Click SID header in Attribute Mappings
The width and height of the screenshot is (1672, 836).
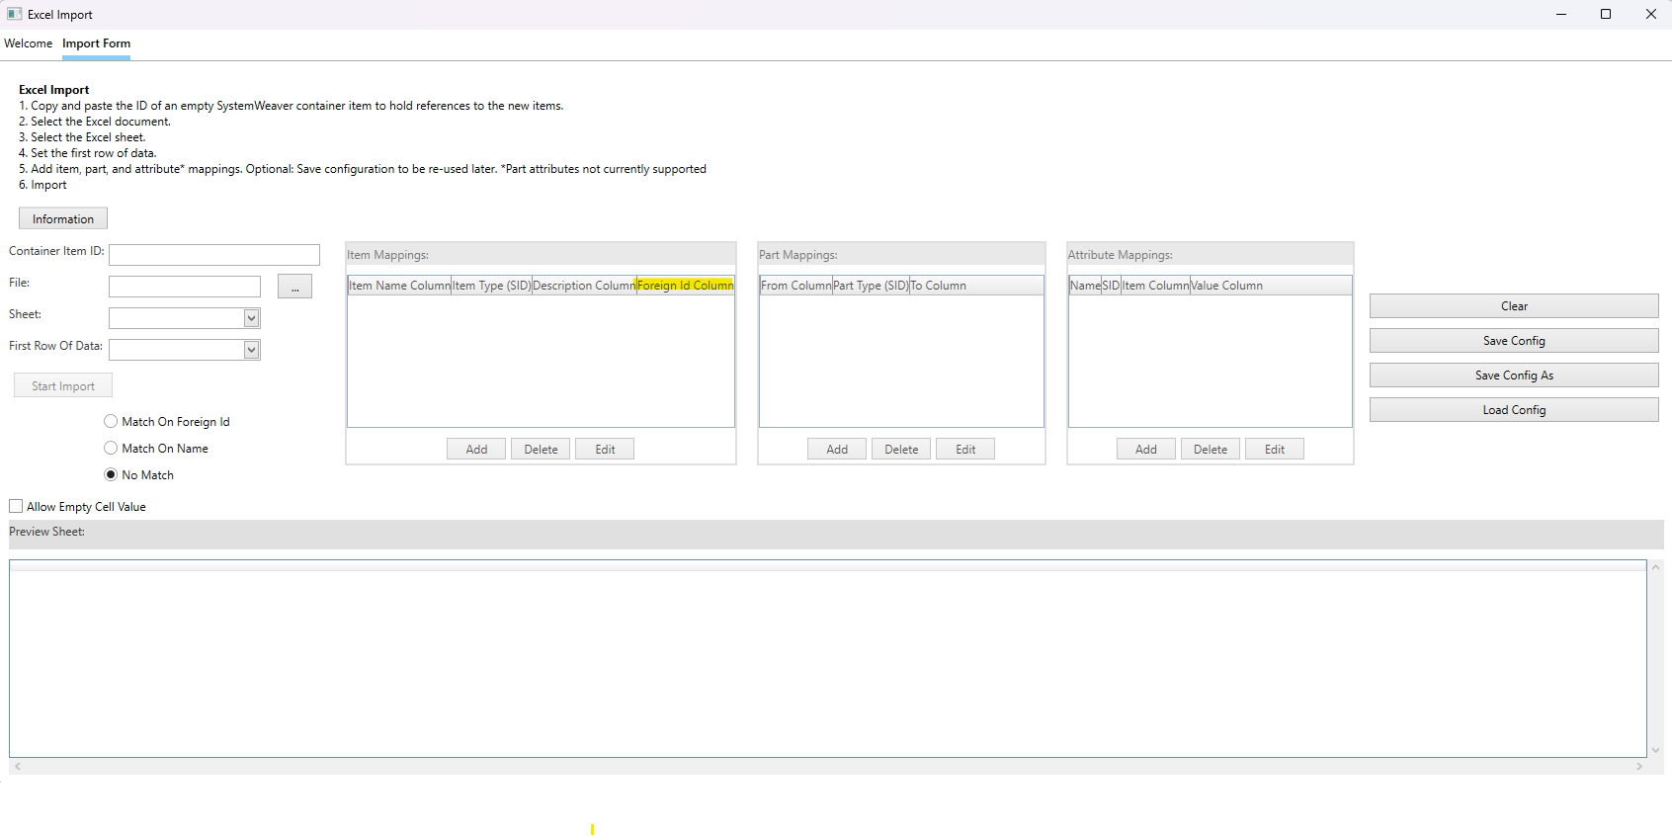pos(1112,286)
